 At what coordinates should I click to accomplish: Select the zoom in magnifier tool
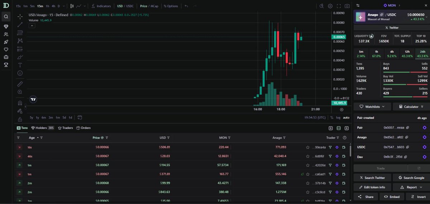click(20, 92)
